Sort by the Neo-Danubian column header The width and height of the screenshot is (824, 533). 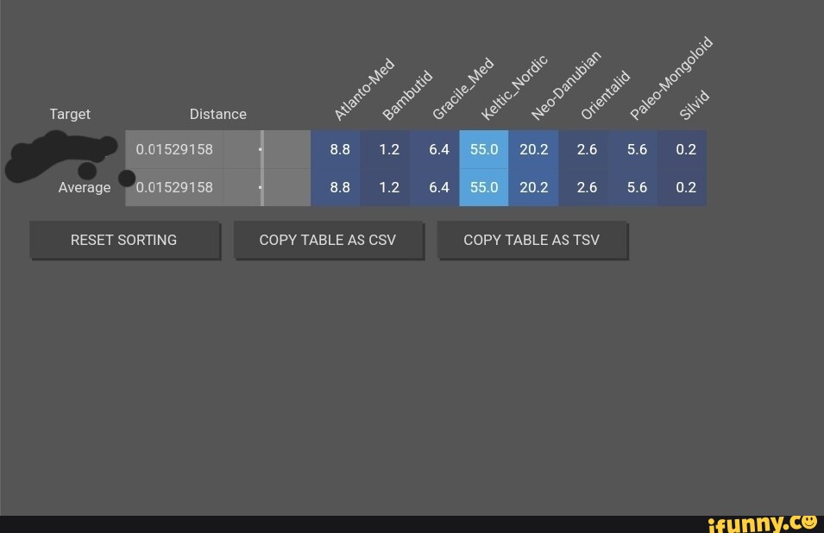566,85
